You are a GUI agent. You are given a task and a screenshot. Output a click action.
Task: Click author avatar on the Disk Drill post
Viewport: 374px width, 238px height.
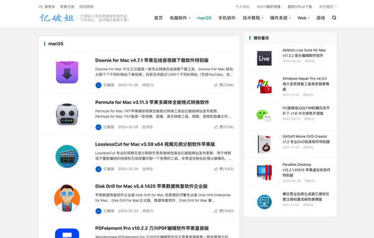(x=98, y=211)
